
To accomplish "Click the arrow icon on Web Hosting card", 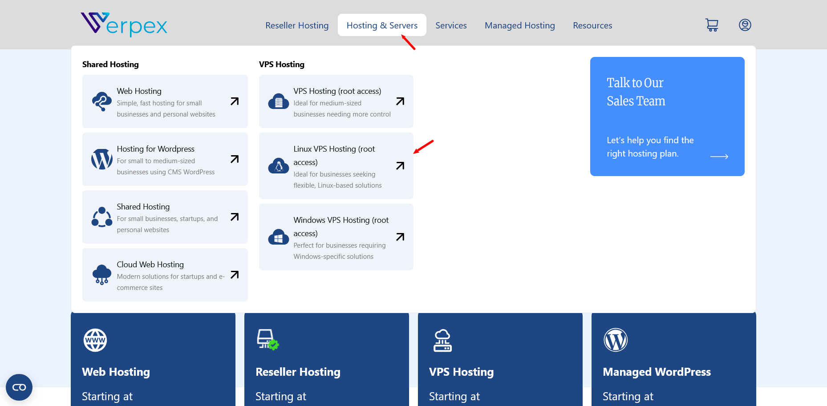I will (x=235, y=101).
